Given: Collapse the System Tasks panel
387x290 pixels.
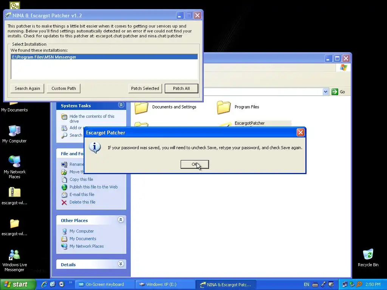Looking at the screenshot, I should [x=121, y=105].
